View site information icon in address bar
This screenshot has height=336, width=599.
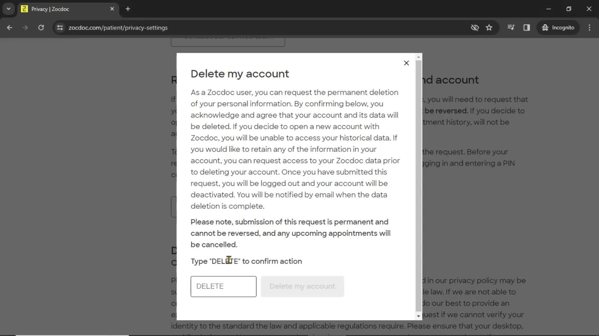[60, 28]
